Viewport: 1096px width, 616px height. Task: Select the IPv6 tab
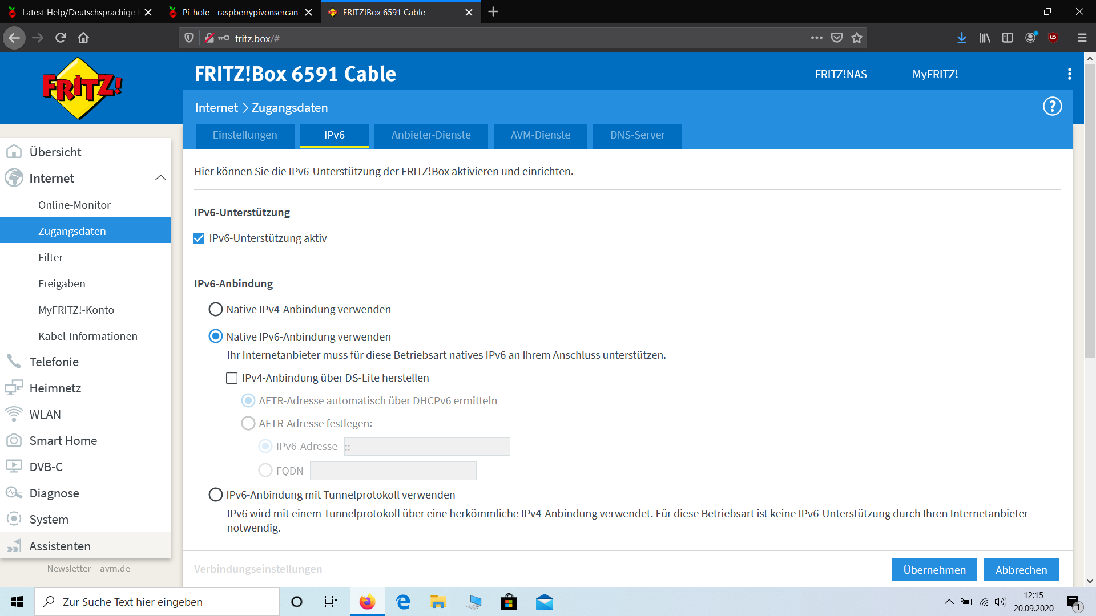[x=335, y=136]
